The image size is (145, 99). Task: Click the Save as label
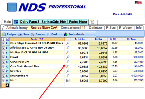[x=40, y=34]
